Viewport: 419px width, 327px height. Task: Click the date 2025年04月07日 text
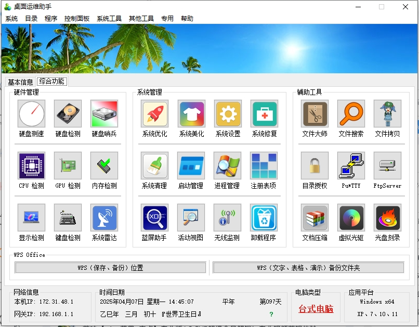point(122,302)
